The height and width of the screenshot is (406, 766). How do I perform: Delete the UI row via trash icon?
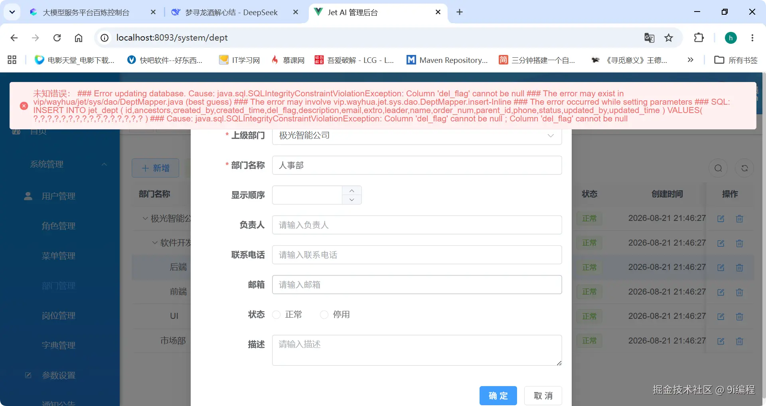point(739,316)
